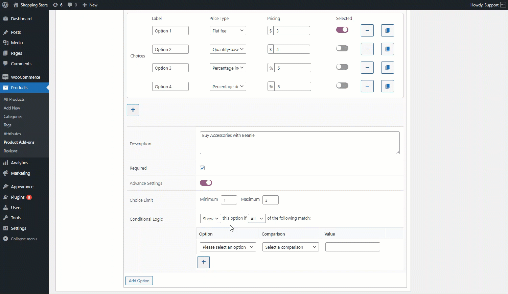Click the Maximum choice limit field
Image resolution: width=508 pixels, height=294 pixels.
[x=271, y=200]
